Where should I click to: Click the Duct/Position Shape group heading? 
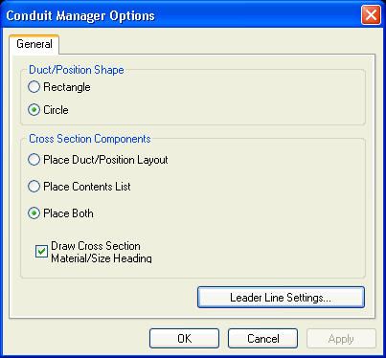point(77,70)
